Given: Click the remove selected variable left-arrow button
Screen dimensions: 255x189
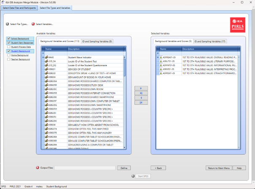Looking at the screenshot, I should [x=140, y=98].
